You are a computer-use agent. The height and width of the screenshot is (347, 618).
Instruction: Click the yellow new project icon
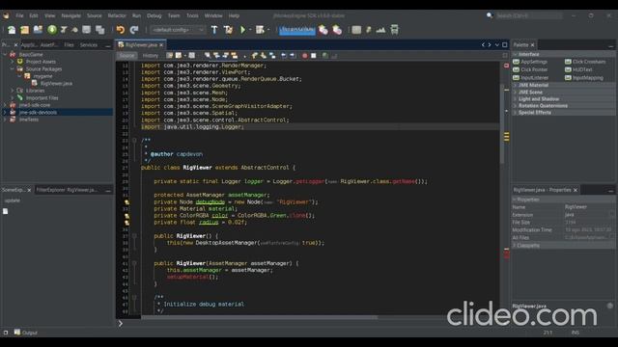pos(24,30)
